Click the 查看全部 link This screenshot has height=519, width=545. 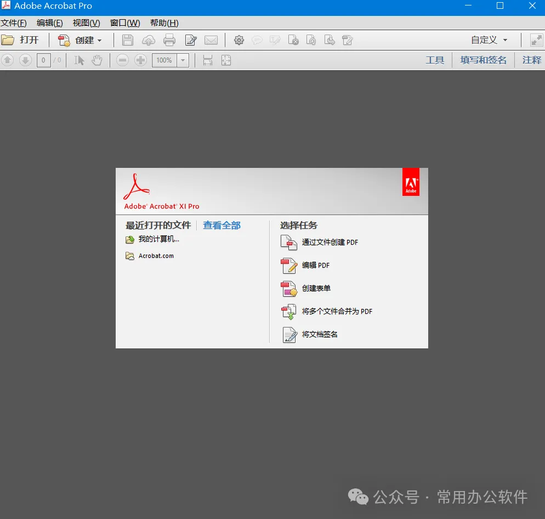point(222,225)
